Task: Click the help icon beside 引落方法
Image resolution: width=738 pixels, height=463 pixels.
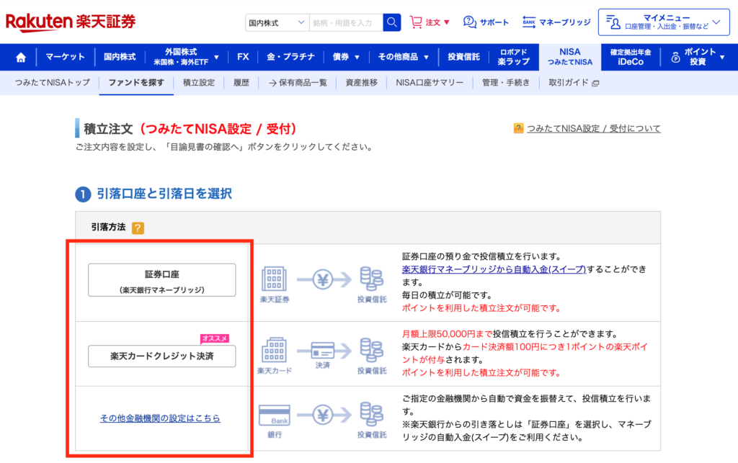Action: (138, 228)
